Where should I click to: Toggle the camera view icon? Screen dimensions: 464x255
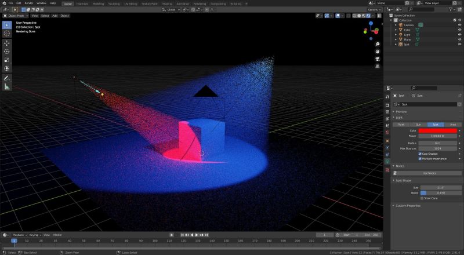(x=378, y=59)
